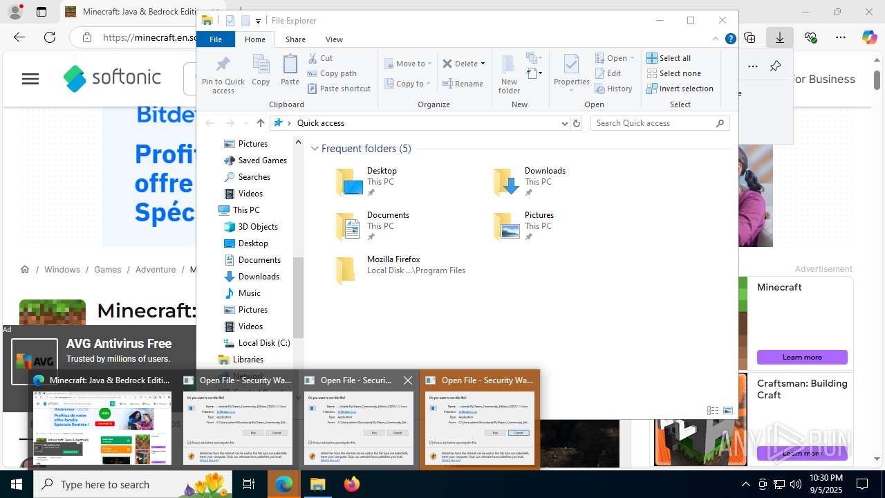
Task: Click Select all
Action: click(669, 58)
